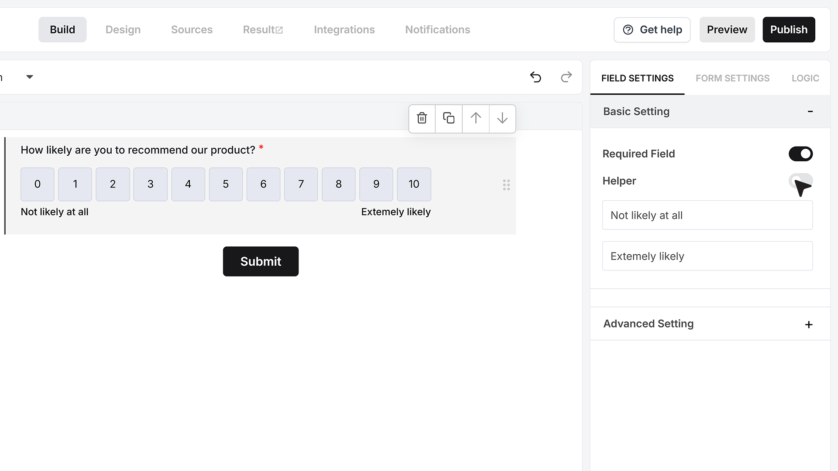The width and height of the screenshot is (838, 471).
Task: Choose rating 5 on the scale
Action: coord(226,184)
